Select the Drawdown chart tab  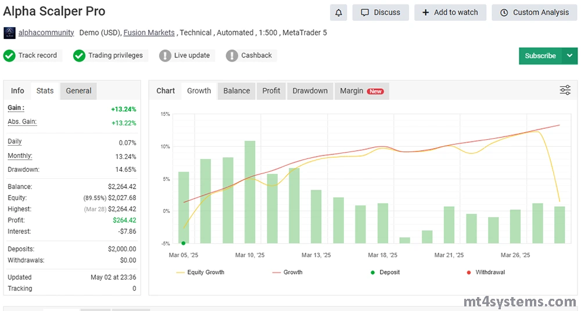310,91
